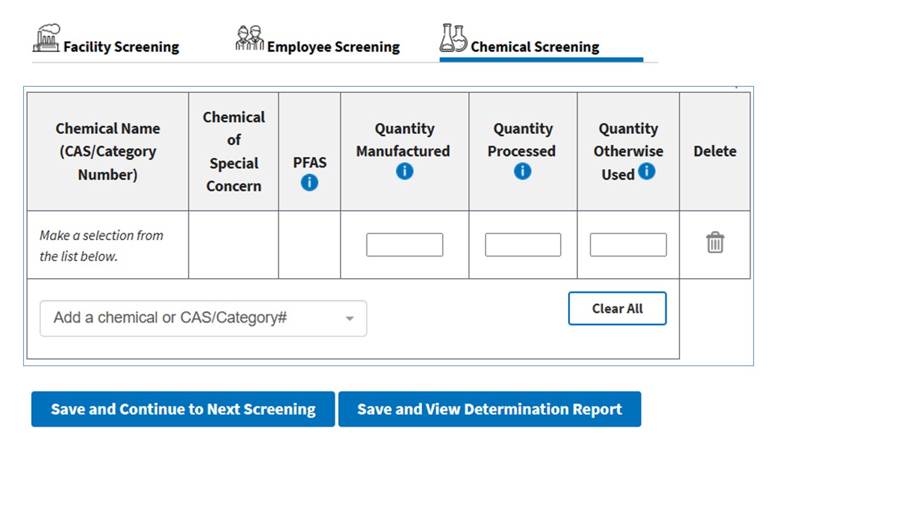The image size is (902, 507).
Task: Click the factory icon beside Facility Screening
Action: click(47, 38)
